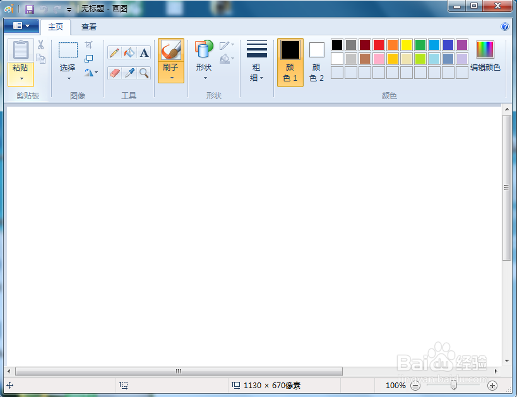Viewport: 517px width, 397px height.
Task: Select the Color picker eyedropper tool
Action: [129, 73]
